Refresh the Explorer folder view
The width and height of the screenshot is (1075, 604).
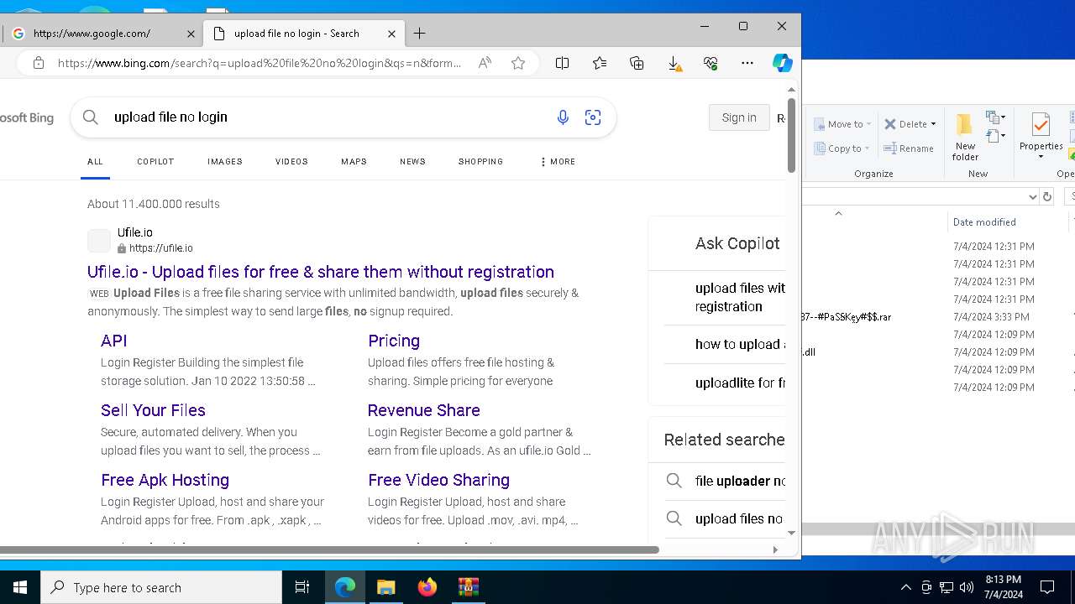click(1046, 196)
